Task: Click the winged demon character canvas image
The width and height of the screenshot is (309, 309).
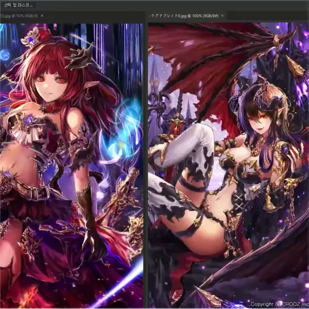Action: tap(229, 165)
